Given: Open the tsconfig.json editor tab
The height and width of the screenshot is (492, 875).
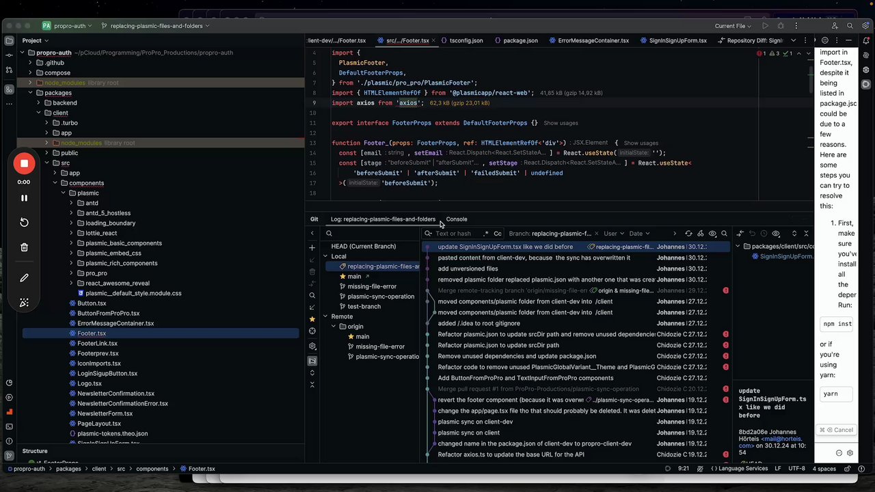Looking at the screenshot, I should click(x=466, y=40).
